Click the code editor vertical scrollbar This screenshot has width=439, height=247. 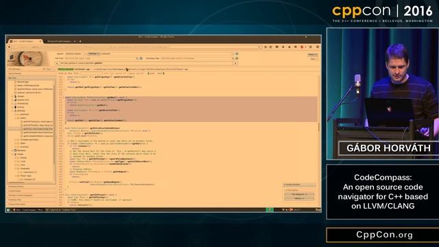[x=319, y=126]
